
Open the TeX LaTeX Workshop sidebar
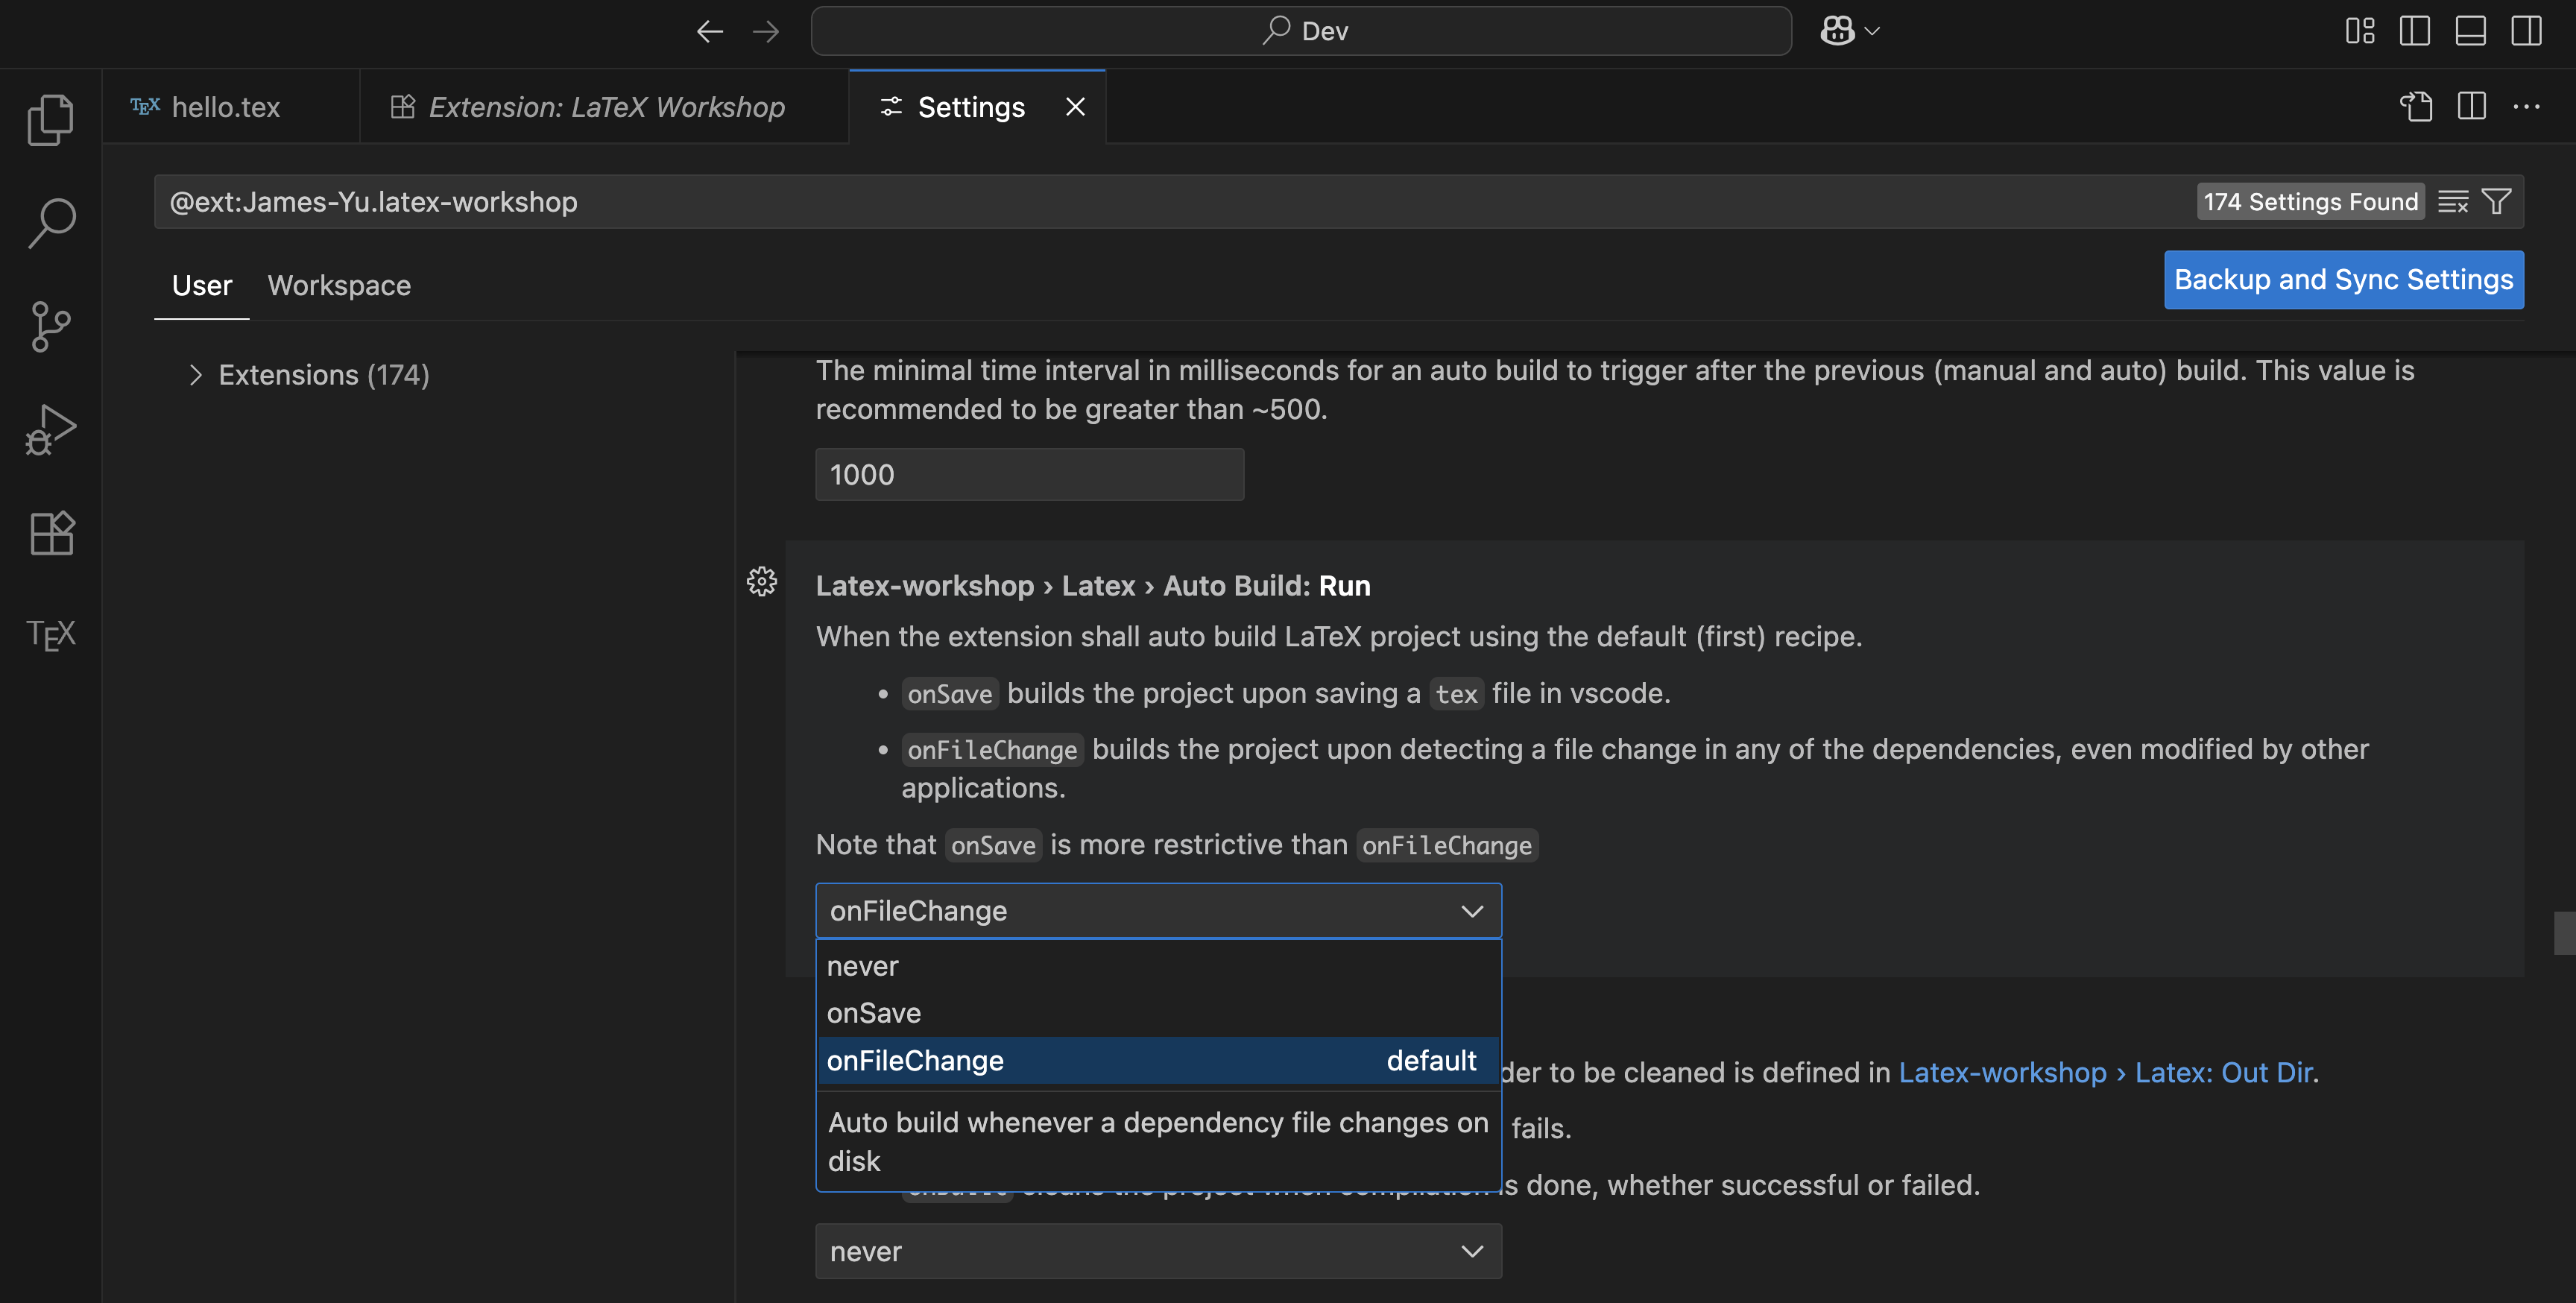tap(50, 635)
